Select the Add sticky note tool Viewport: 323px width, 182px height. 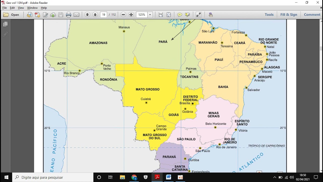(x=180, y=15)
